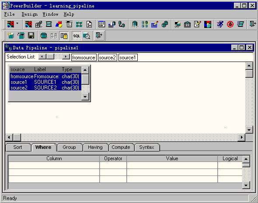Click Selection List right scroll arrow

(x=66, y=57)
